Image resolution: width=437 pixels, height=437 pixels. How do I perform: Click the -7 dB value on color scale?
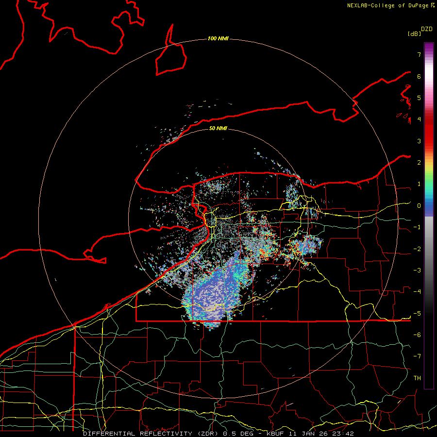[x=417, y=356]
